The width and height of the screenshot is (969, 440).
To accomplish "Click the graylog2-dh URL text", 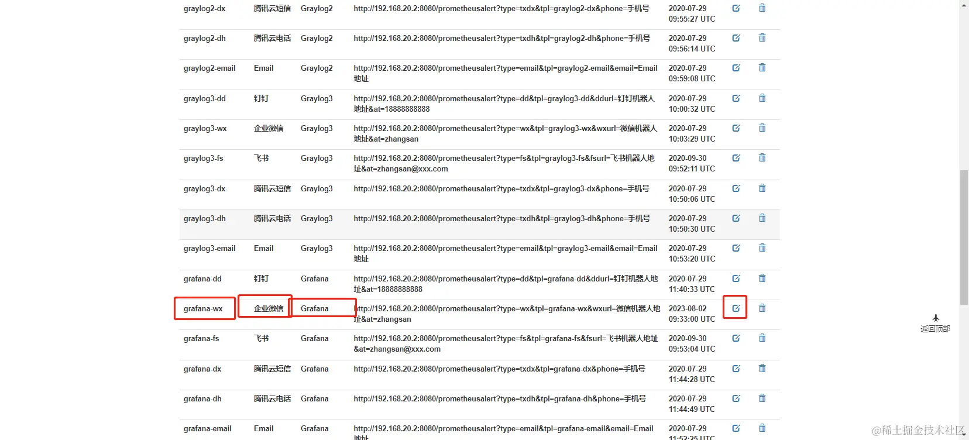I will tap(501, 38).
